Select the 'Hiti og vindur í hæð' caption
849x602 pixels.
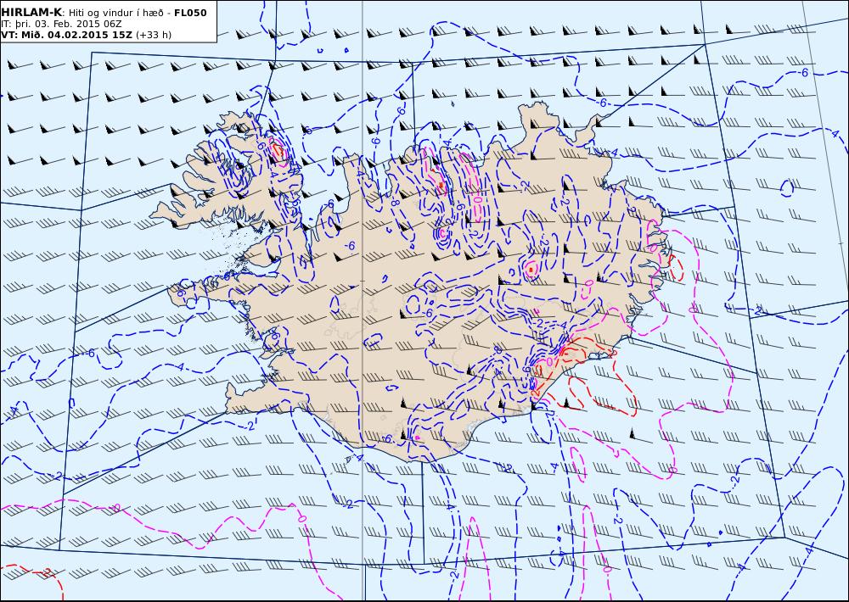115,13
